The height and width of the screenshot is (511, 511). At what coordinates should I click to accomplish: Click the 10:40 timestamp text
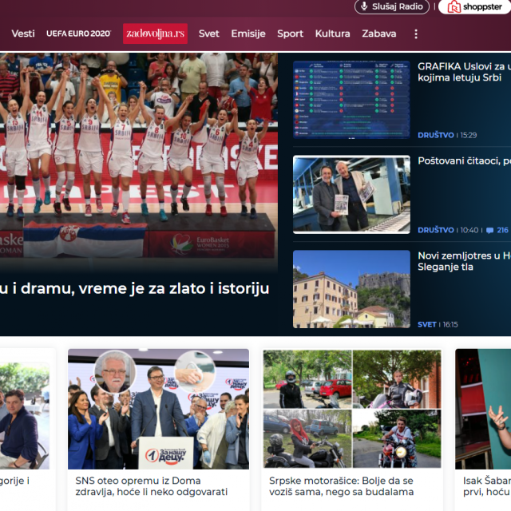pos(469,230)
